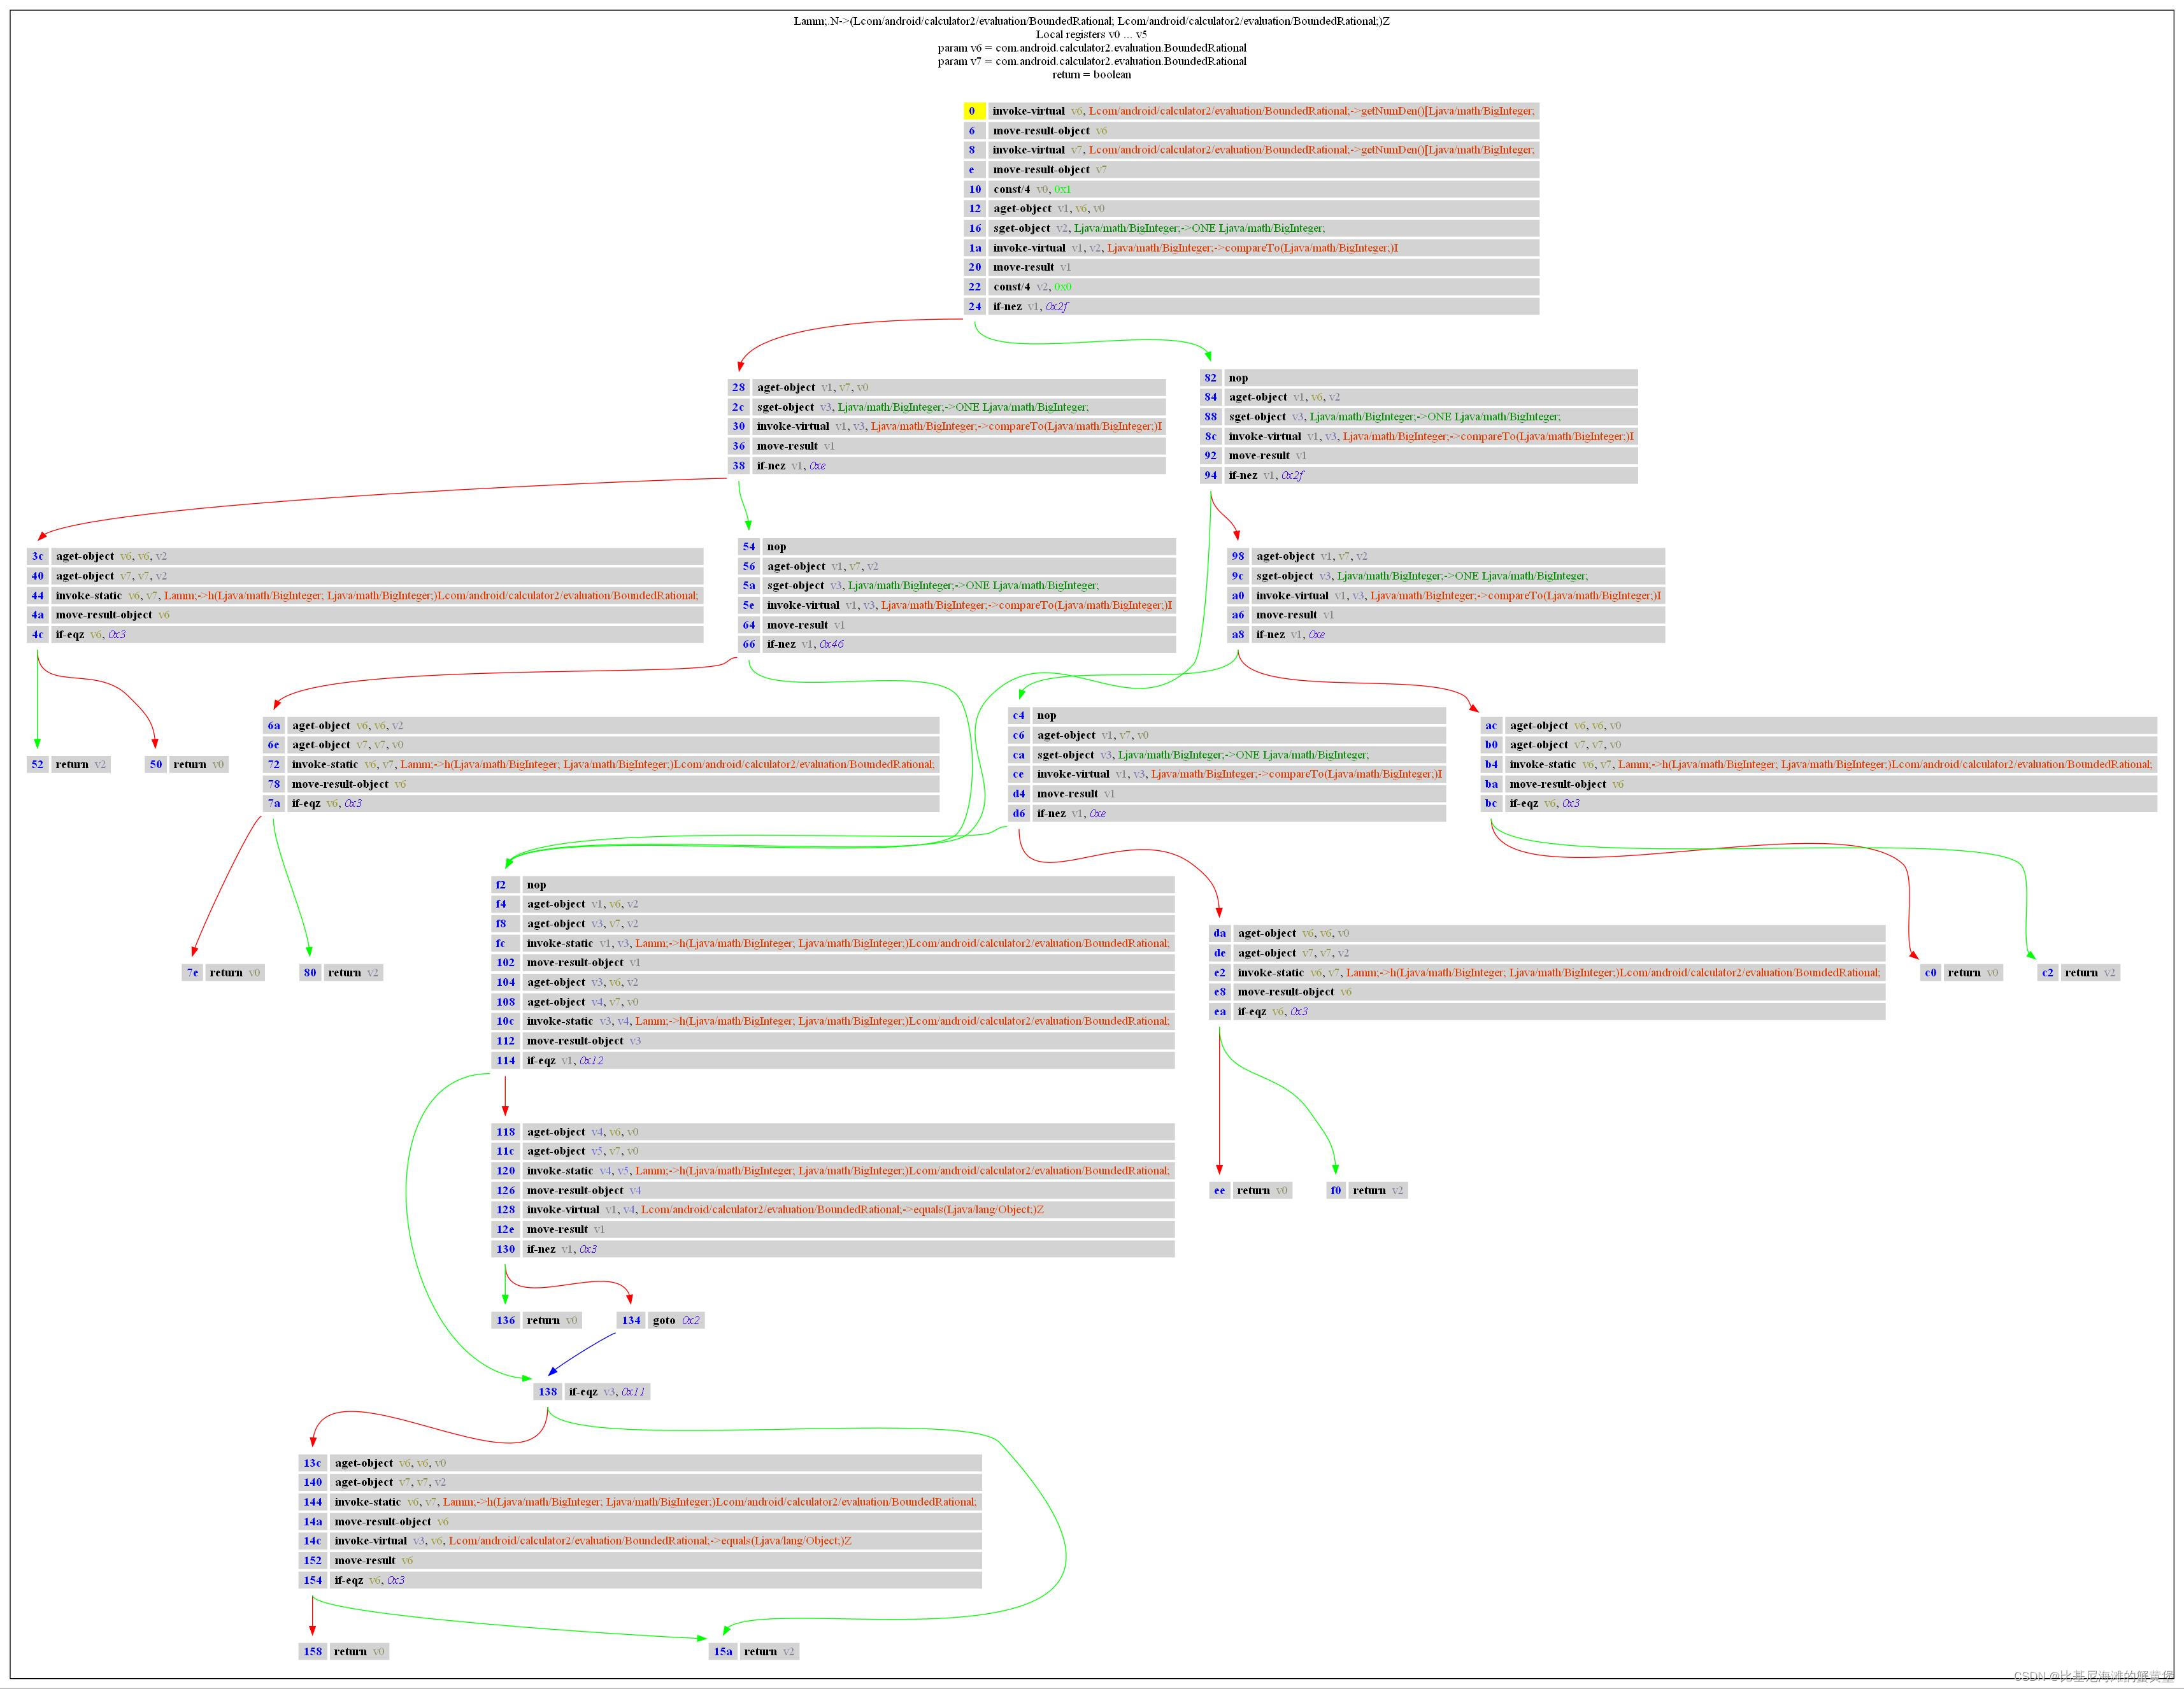The image size is (2184, 1689).
Task: Click return v2 at offset 15a
Action: (x=768, y=1652)
